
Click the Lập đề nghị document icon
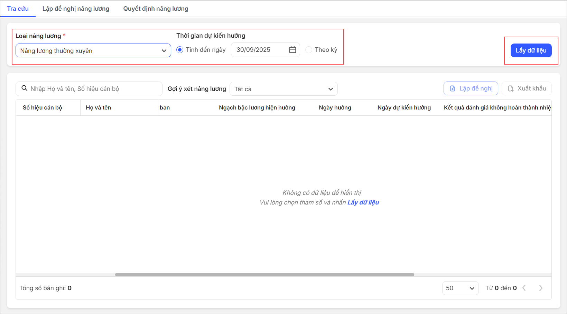click(453, 89)
